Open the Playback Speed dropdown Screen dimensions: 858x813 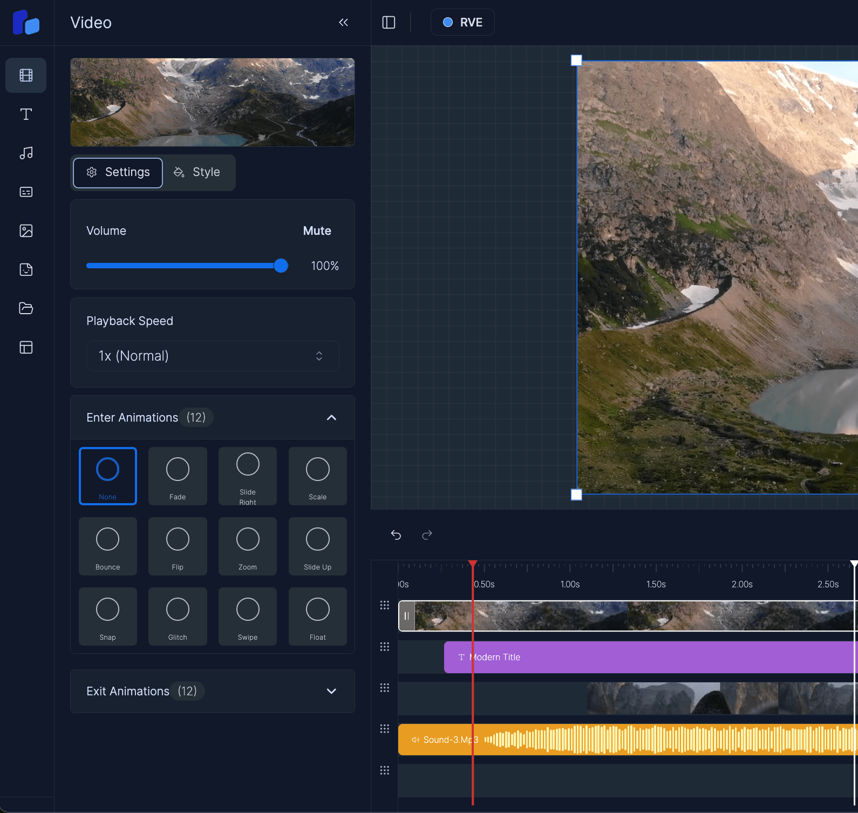click(213, 356)
